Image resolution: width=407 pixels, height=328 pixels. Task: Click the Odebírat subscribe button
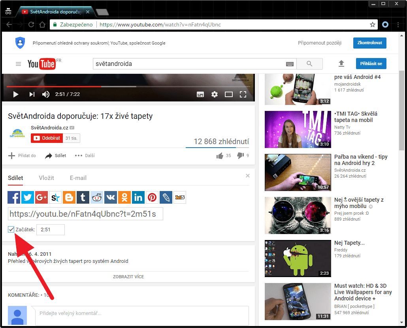47,138
